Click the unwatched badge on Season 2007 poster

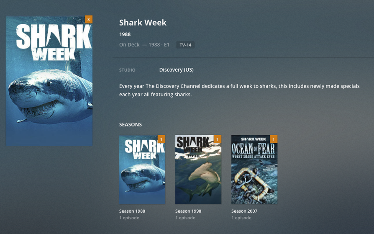click(274, 139)
